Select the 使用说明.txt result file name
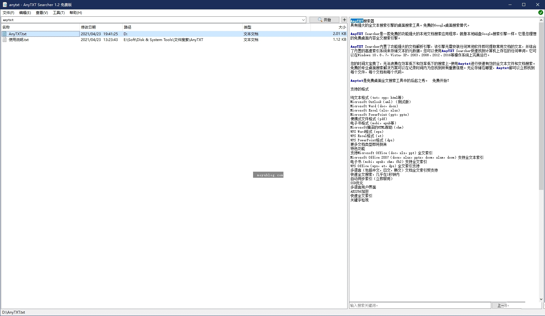The image size is (545, 316). 19,40
